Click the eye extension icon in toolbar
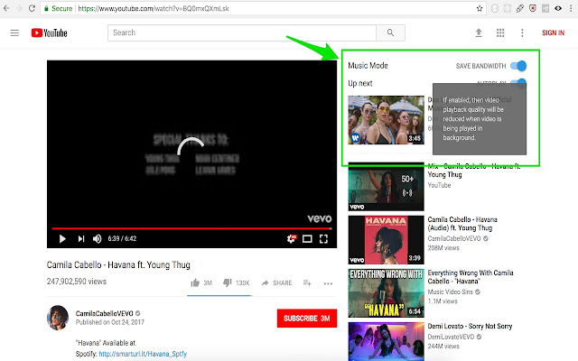Viewport: 578px width, 361px height. click(558, 8)
